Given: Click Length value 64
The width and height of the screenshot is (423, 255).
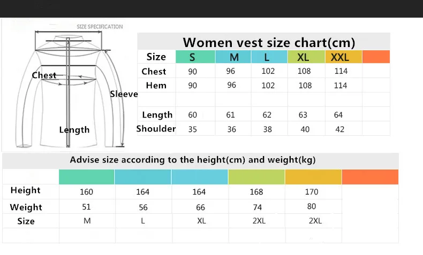Looking at the screenshot, I should pos(338,115).
